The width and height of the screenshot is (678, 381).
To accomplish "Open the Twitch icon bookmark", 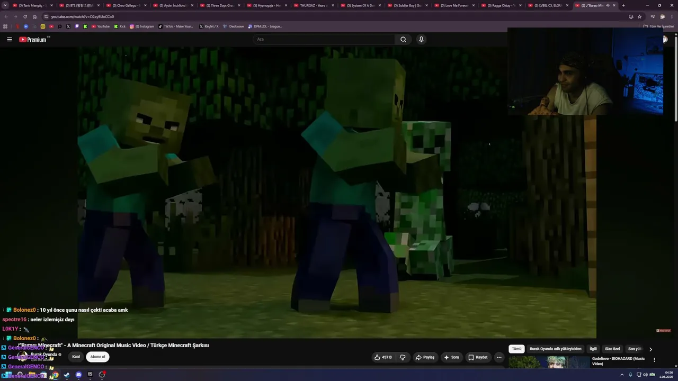I will tap(76, 26).
